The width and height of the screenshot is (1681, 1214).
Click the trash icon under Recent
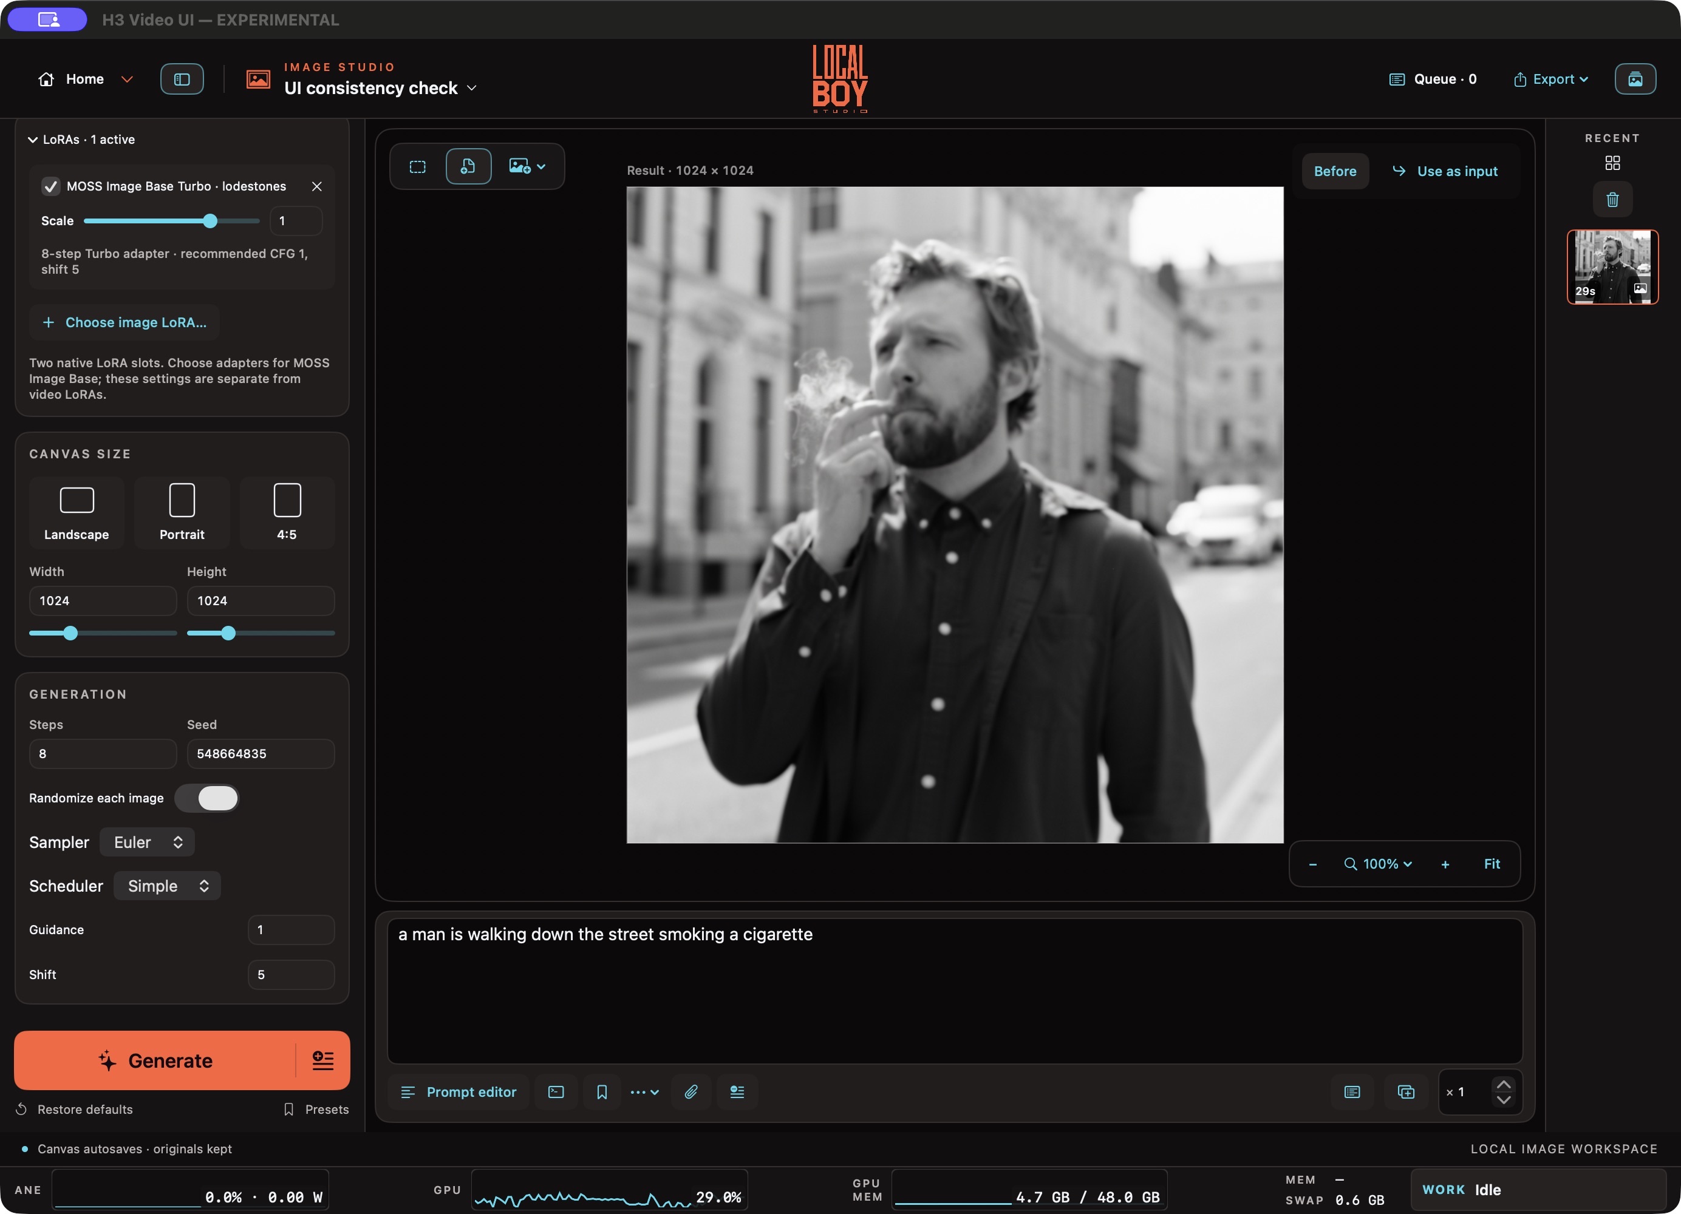(1612, 199)
